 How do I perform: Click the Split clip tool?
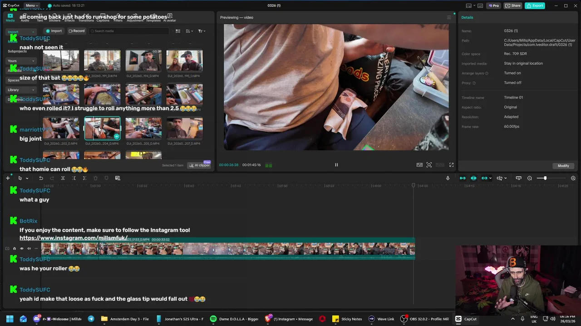point(63,178)
